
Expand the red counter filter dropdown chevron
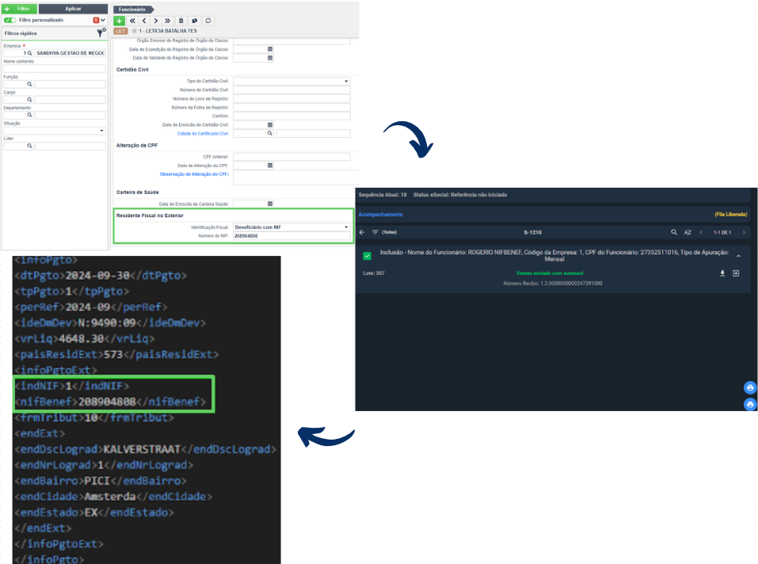(102, 21)
